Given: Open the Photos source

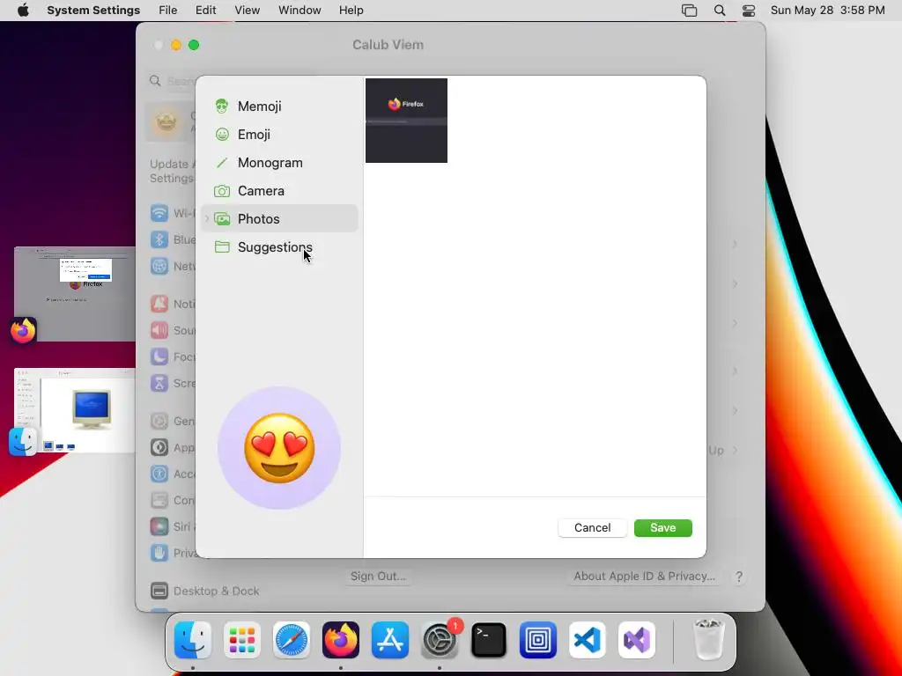Looking at the screenshot, I should [279, 219].
